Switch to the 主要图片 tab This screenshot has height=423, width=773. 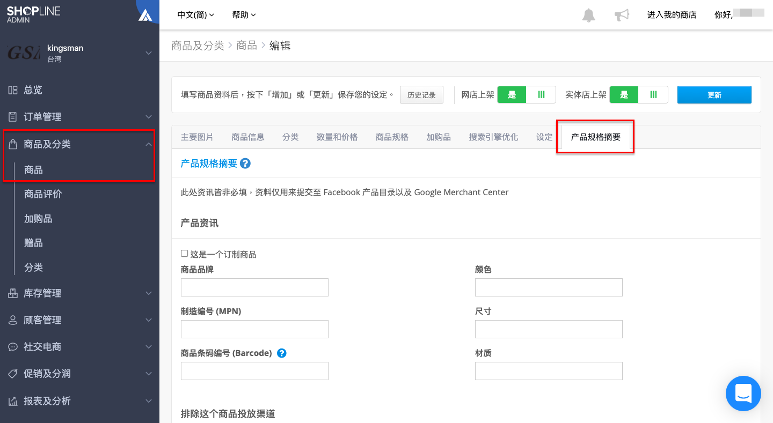[x=197, y=137]
